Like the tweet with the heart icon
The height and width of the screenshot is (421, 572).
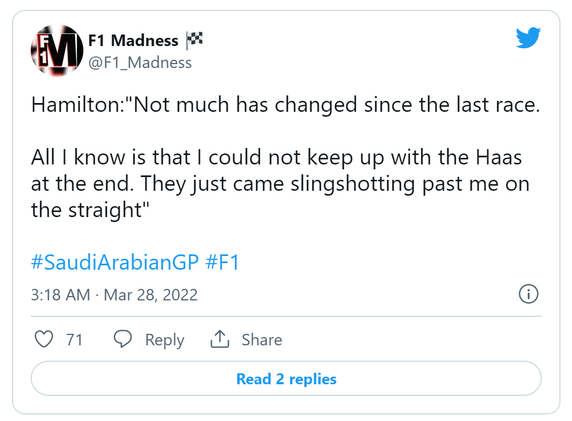43,340
